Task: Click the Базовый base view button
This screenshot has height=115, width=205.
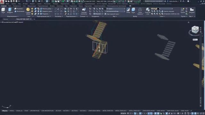Action: pyautogui.click(x=192, y=11)
